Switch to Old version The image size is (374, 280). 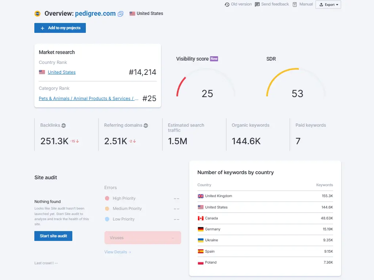[x=241, y=4]
